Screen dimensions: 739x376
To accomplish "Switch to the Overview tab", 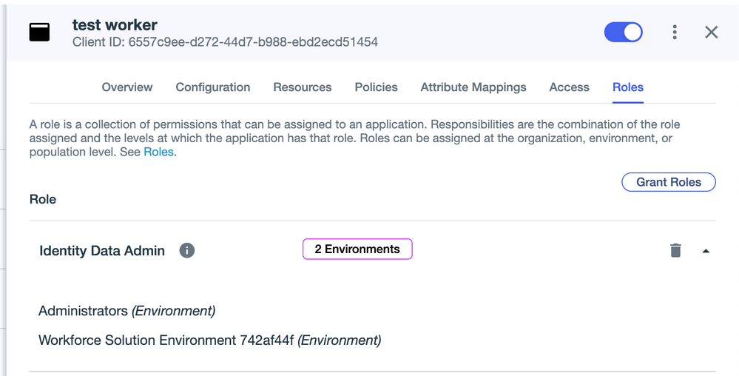I will (x=127, y=87).
